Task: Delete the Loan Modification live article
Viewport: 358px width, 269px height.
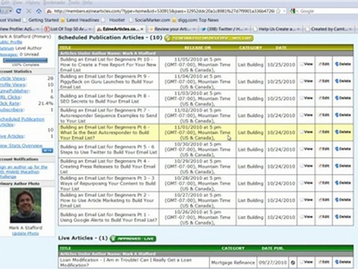Action: coord(343,262)
